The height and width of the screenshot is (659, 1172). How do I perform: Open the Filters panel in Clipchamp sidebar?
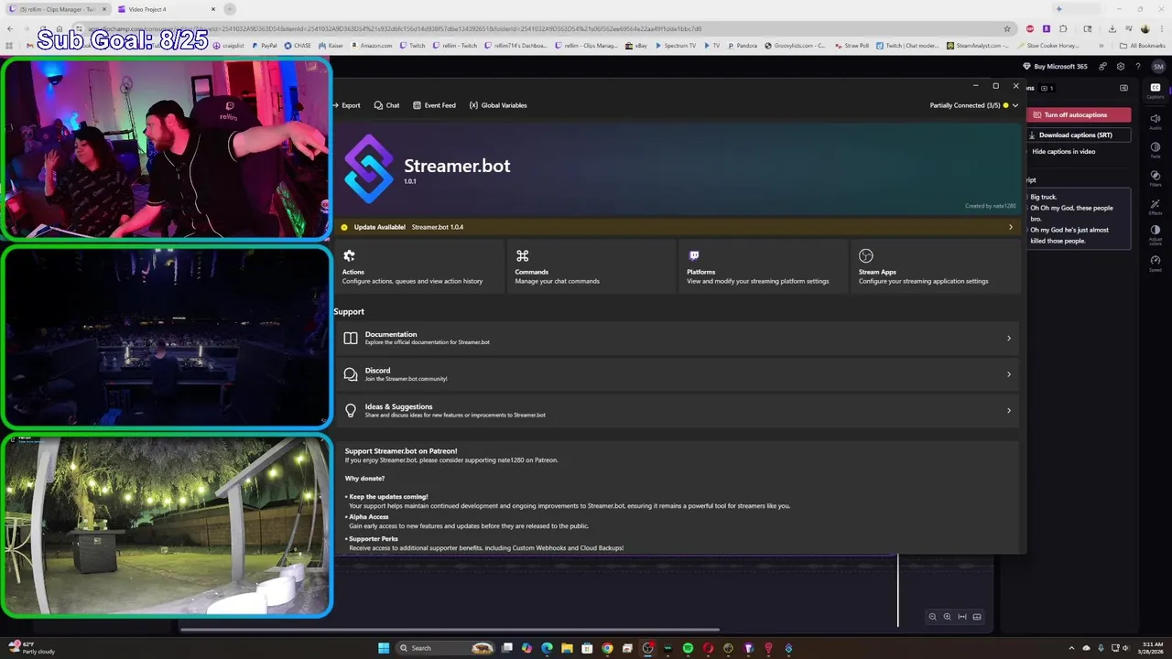1156,178
